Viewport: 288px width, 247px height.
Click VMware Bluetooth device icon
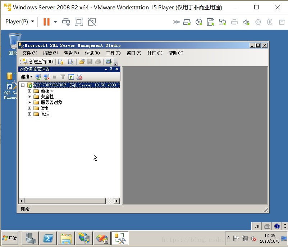coord(270,22)
